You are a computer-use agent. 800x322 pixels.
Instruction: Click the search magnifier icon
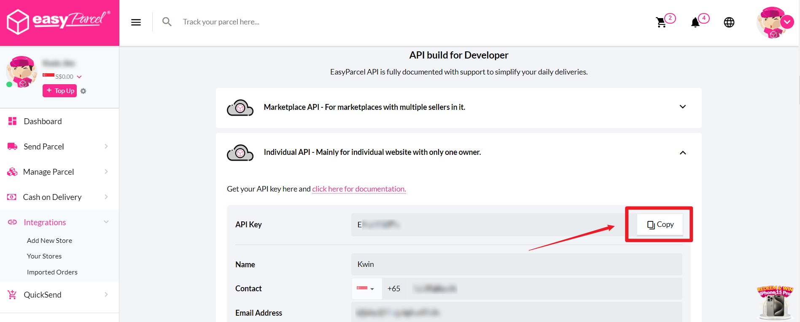tap(167, 22)
